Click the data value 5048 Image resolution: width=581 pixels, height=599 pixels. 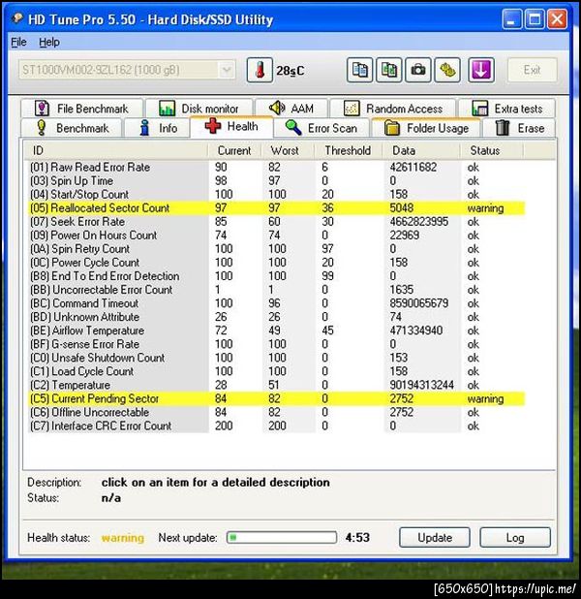coord(401,207)
